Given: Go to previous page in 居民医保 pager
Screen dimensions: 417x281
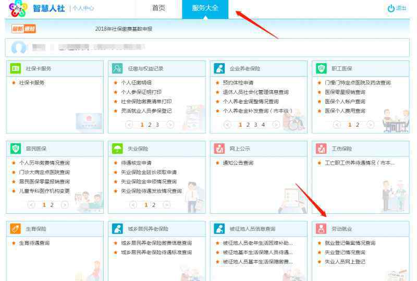Looking at the screenshot, I should pyautogui.click(x=31, y=205).
